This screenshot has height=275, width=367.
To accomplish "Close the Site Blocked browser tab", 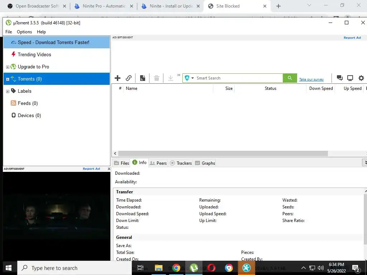I will (265, 6).
